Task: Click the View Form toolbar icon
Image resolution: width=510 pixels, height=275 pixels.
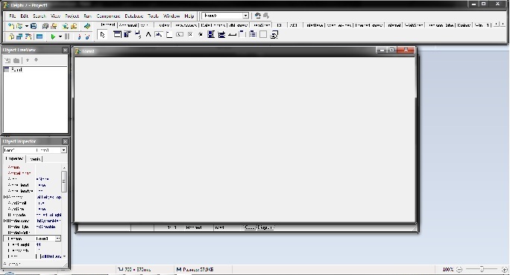Action: tap(19, 36)
